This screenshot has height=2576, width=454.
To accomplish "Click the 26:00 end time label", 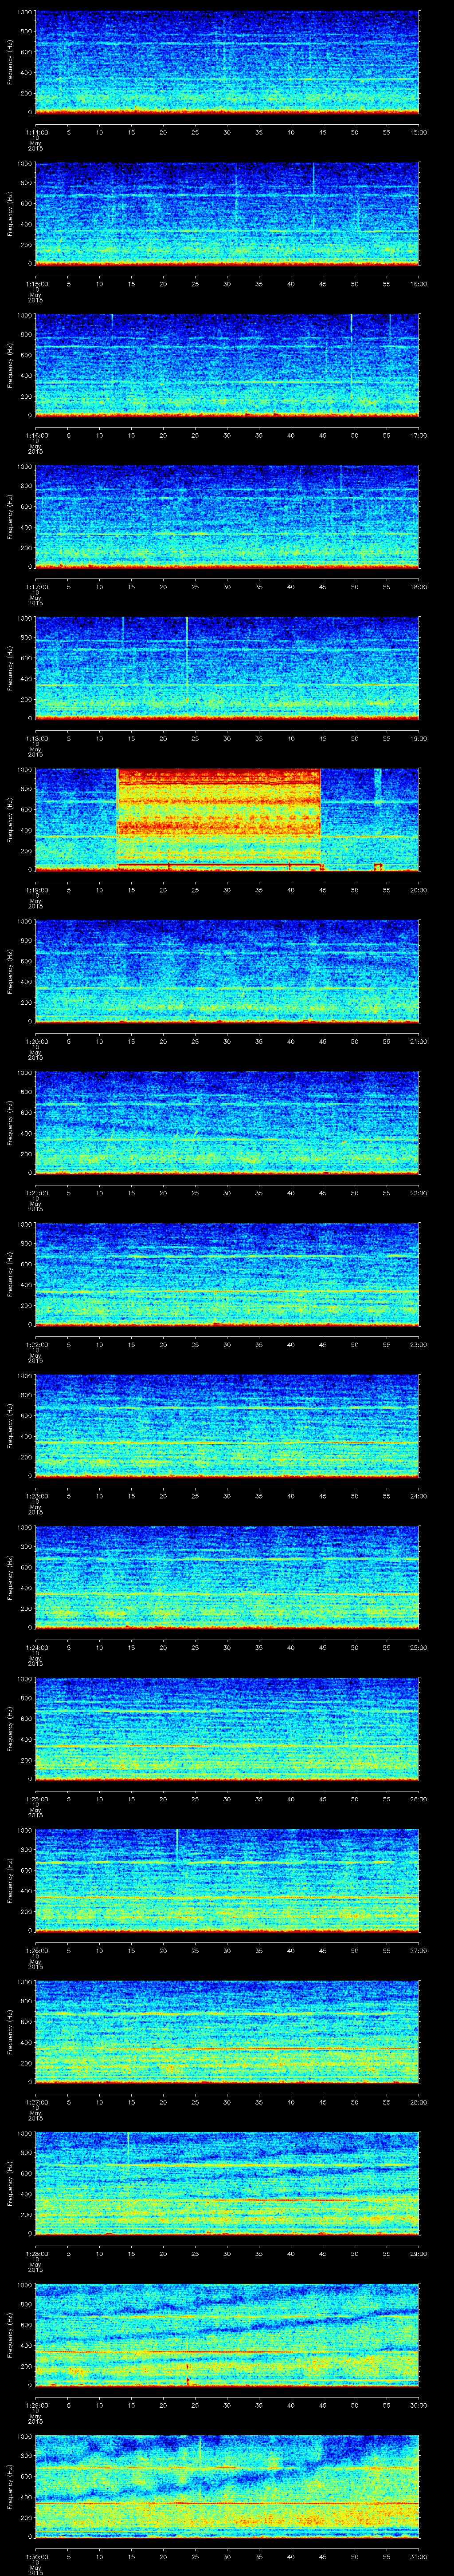I will pos(419,1799).
